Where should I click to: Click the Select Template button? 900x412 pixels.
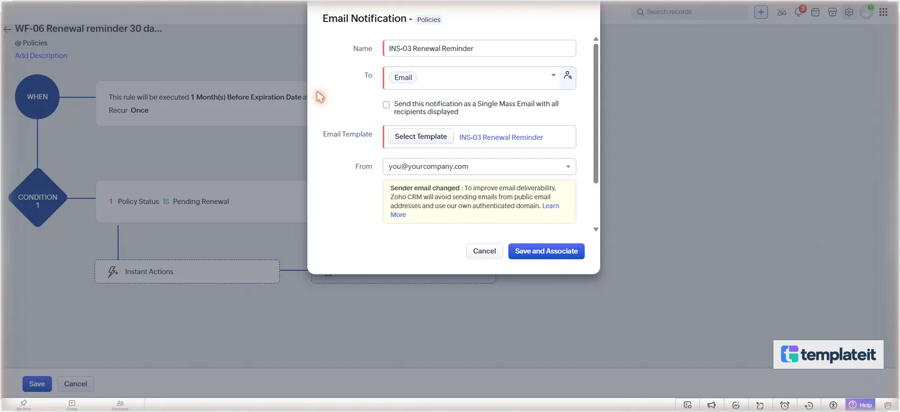(421, 136)
